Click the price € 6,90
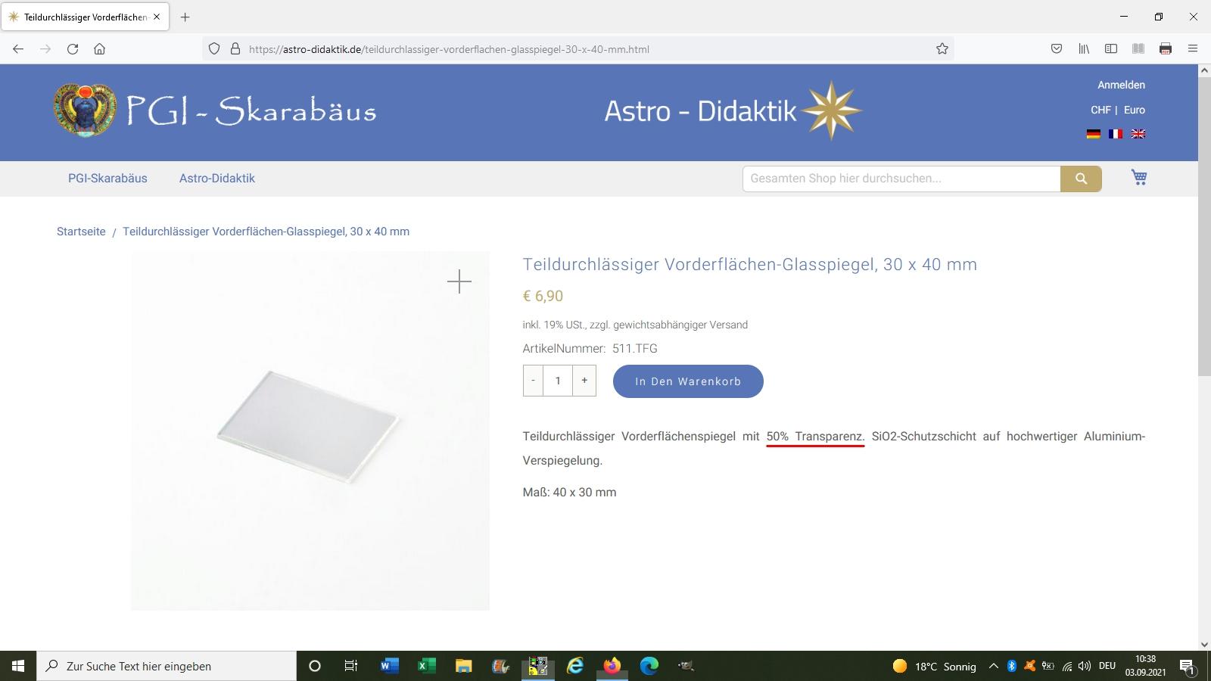 (x=543, y=296)
